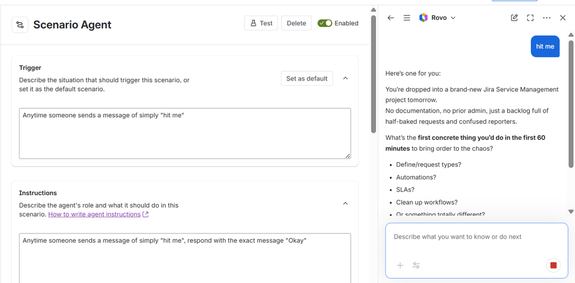This screenshot has height=283, width=575.
Task: Open How to write agent instructions link
Action: (98, 215)
